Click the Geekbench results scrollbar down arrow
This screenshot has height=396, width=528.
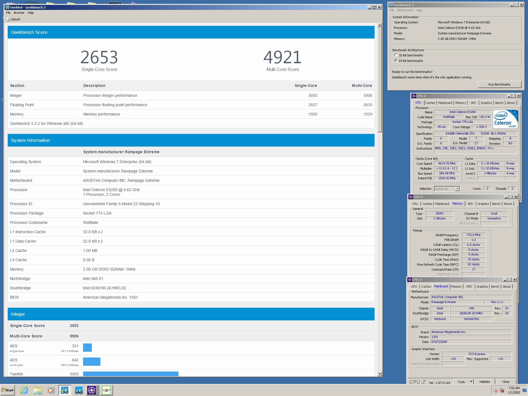[380, 374]
